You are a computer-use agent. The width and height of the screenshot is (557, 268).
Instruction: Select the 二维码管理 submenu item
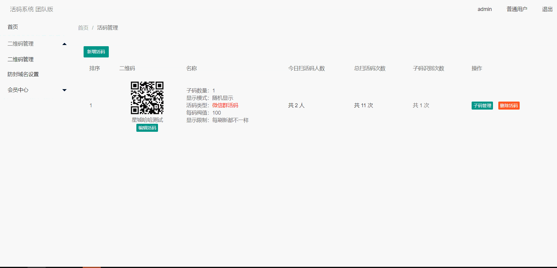pos(21,60)
